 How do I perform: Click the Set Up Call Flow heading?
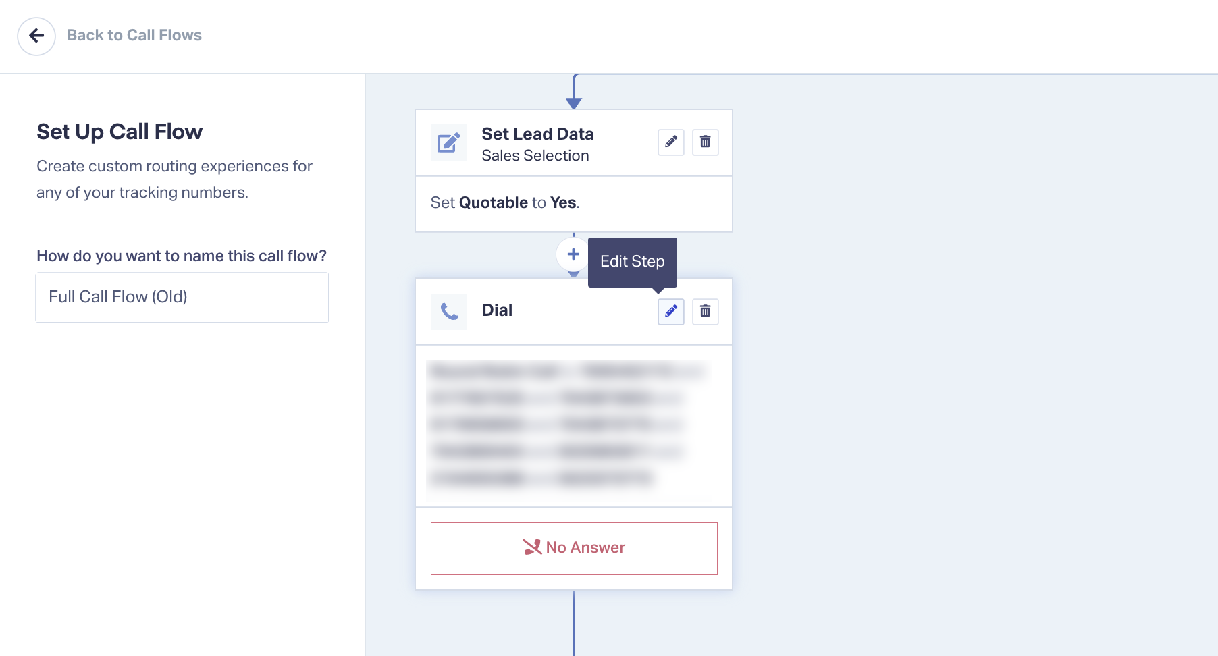coord(120,132)
